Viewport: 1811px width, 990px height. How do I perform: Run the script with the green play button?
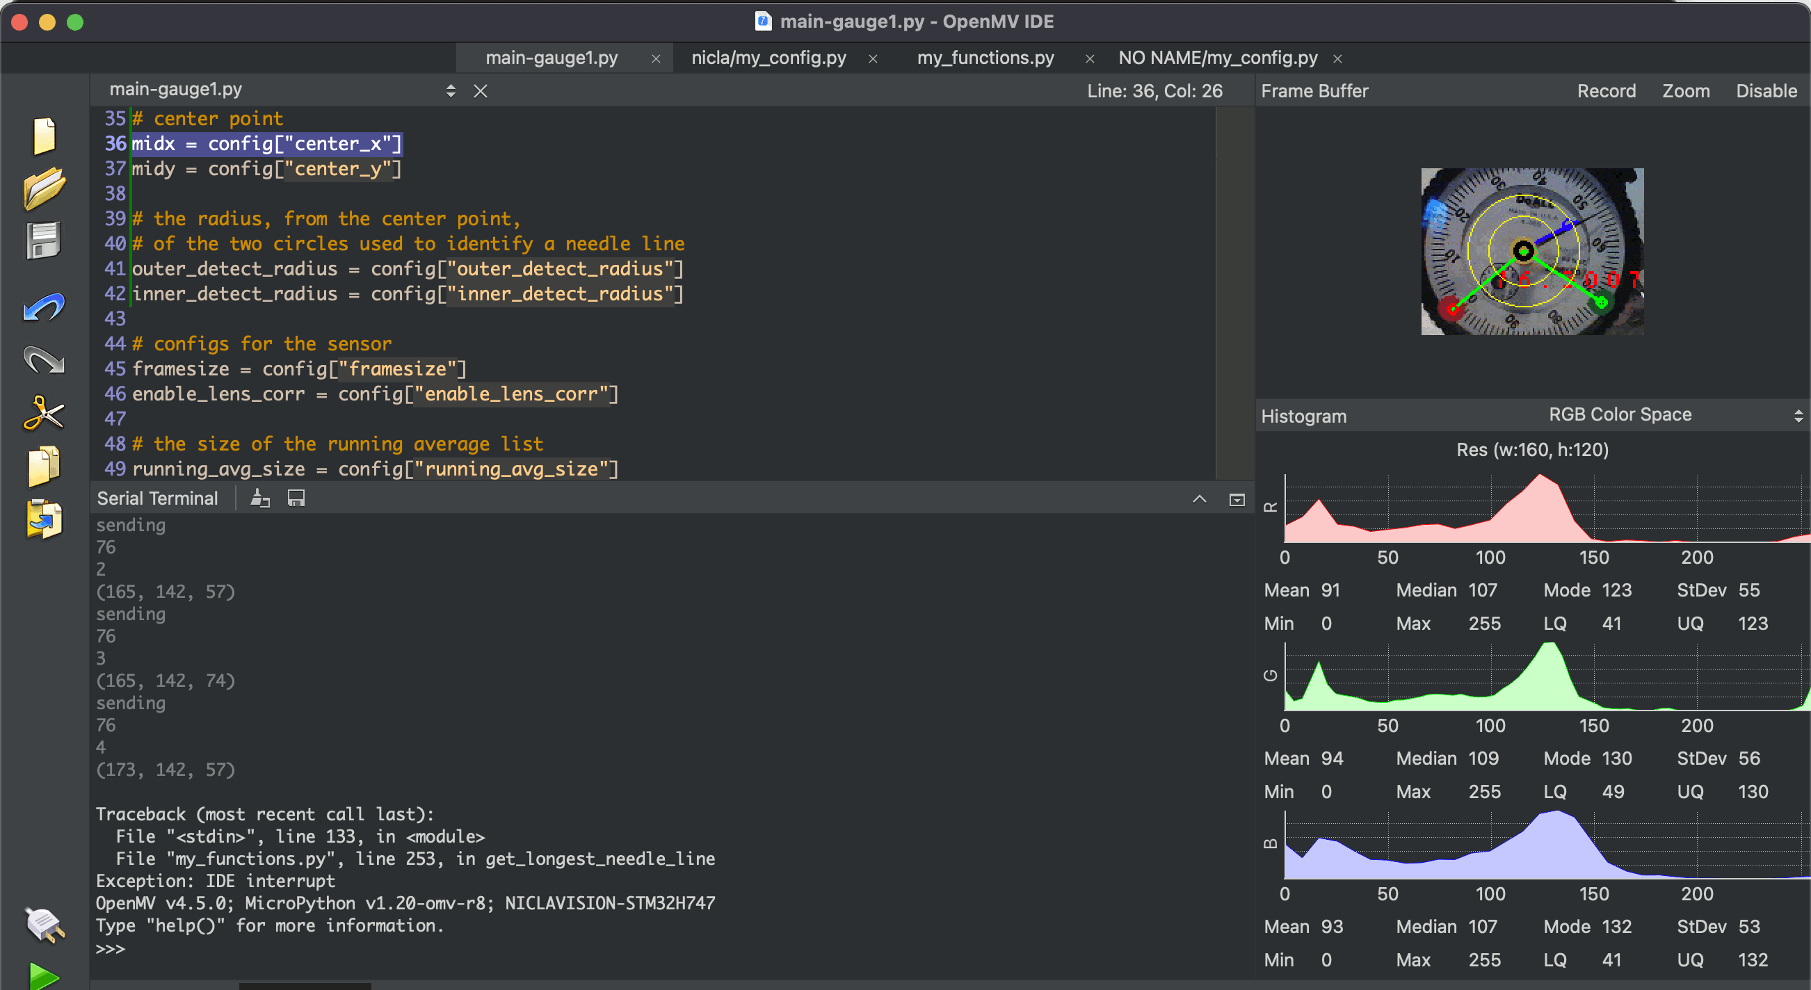coord(45,977)
